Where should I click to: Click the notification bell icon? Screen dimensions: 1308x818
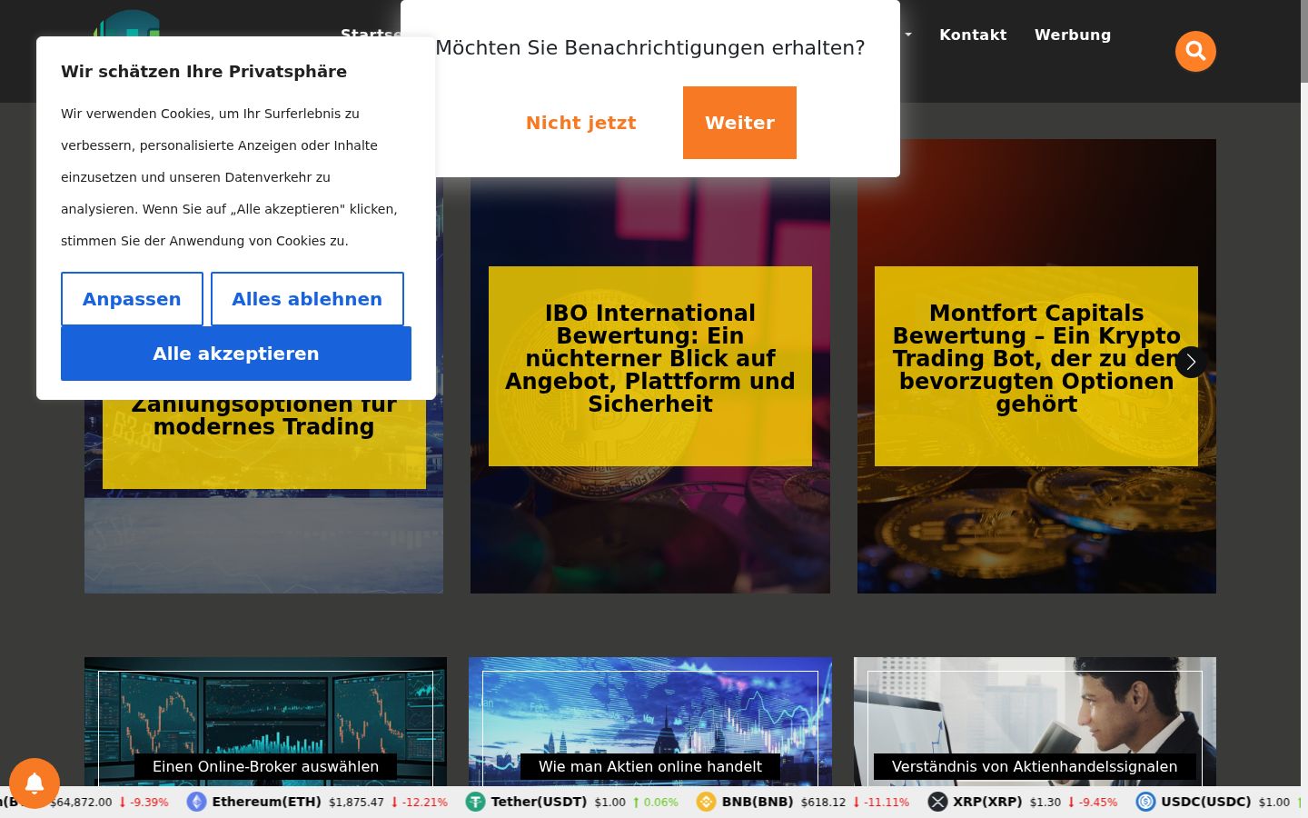35,783
